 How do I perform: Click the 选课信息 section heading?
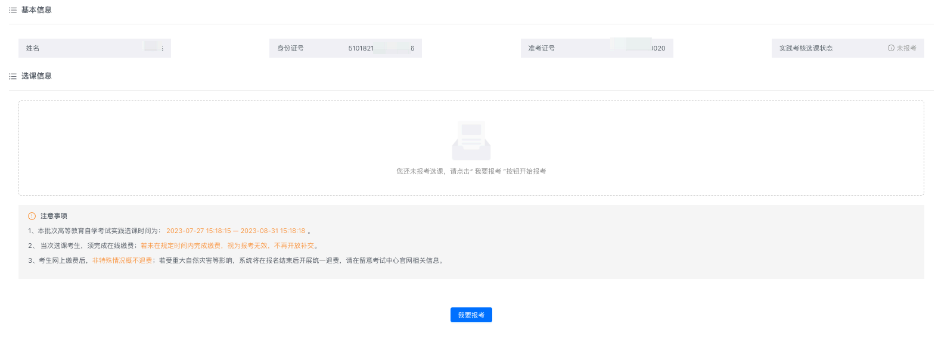pyautogui.click(x=36, y=76)
